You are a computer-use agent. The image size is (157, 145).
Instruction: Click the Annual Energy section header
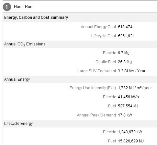click(x=17, y=79)
